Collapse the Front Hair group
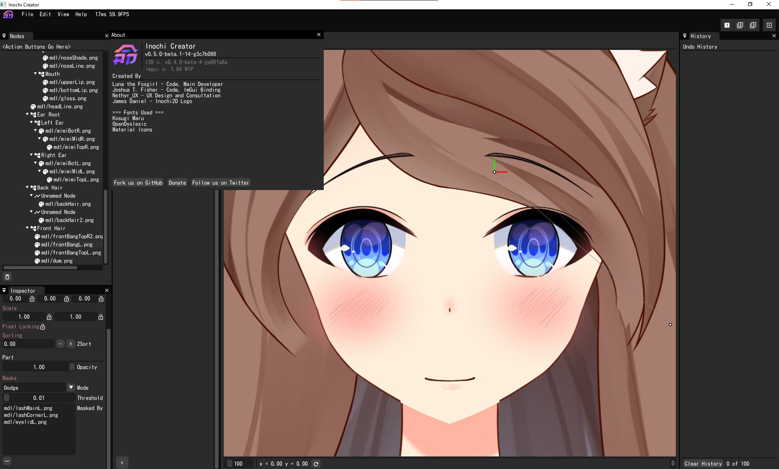Image resolution: width=779 pixels, height=469 pixels. point(27,228)
